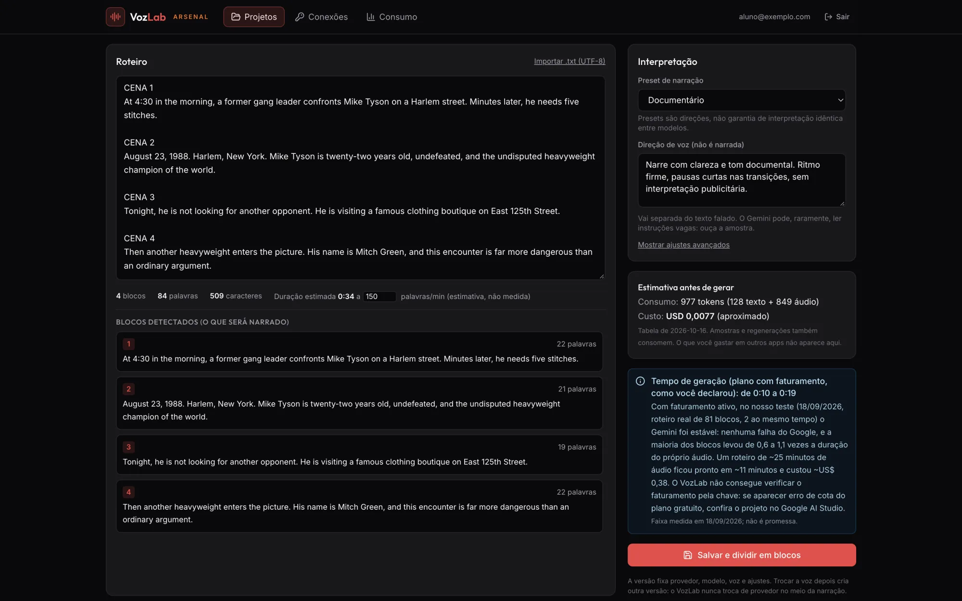Click the 'USD 0,0077' cost value

[690, 316]
